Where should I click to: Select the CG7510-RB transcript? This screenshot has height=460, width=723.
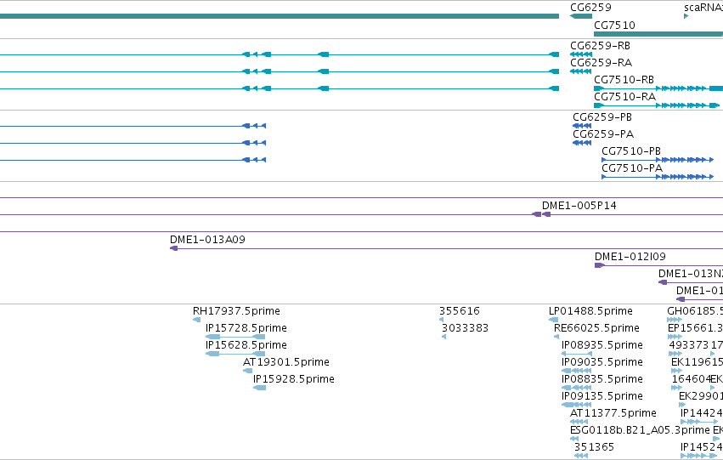pos(624,80)
